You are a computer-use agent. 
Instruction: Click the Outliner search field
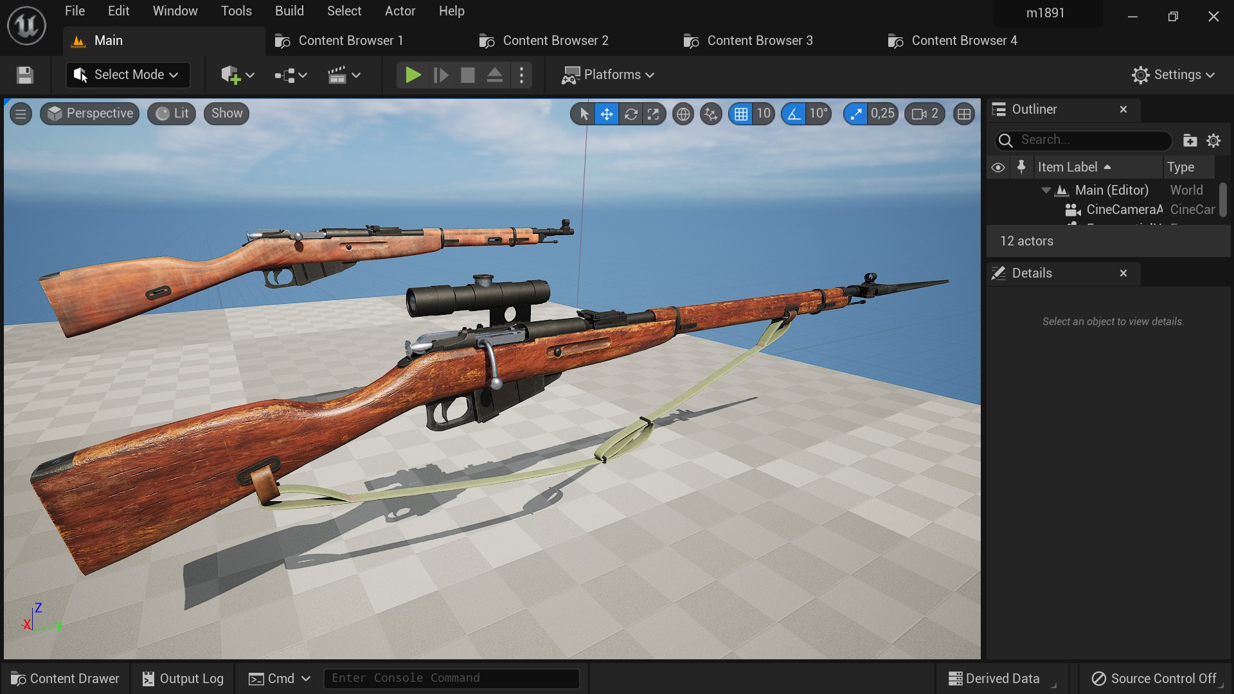[x=1083, y=140]
